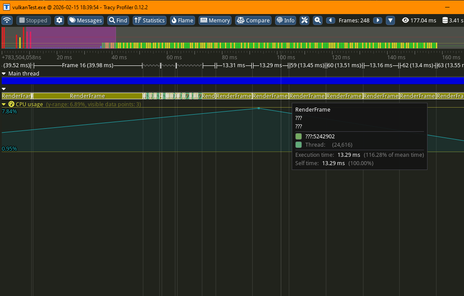Open the Messages window
Image resolution: width=464 pixels, height=296 pixels.
tap(86, 20)
